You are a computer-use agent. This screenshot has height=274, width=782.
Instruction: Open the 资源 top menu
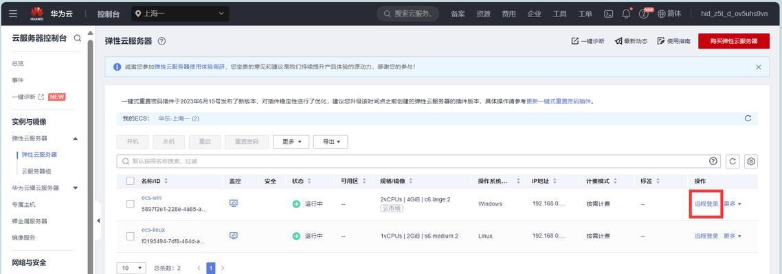[483, 14]
